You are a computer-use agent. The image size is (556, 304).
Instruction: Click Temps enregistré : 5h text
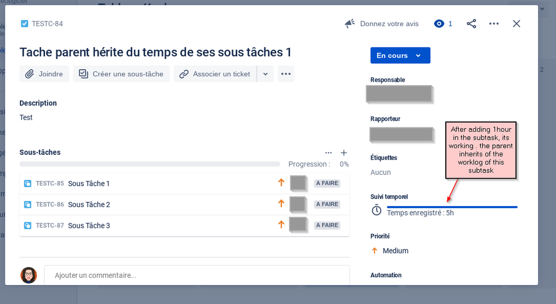420,213
